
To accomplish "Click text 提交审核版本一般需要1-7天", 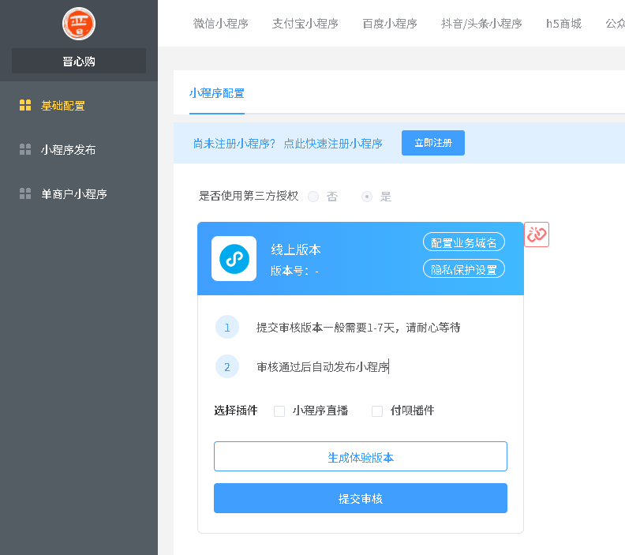I will coord(326,328).
